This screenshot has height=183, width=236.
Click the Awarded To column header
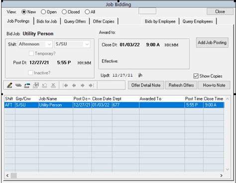(162, 99)
